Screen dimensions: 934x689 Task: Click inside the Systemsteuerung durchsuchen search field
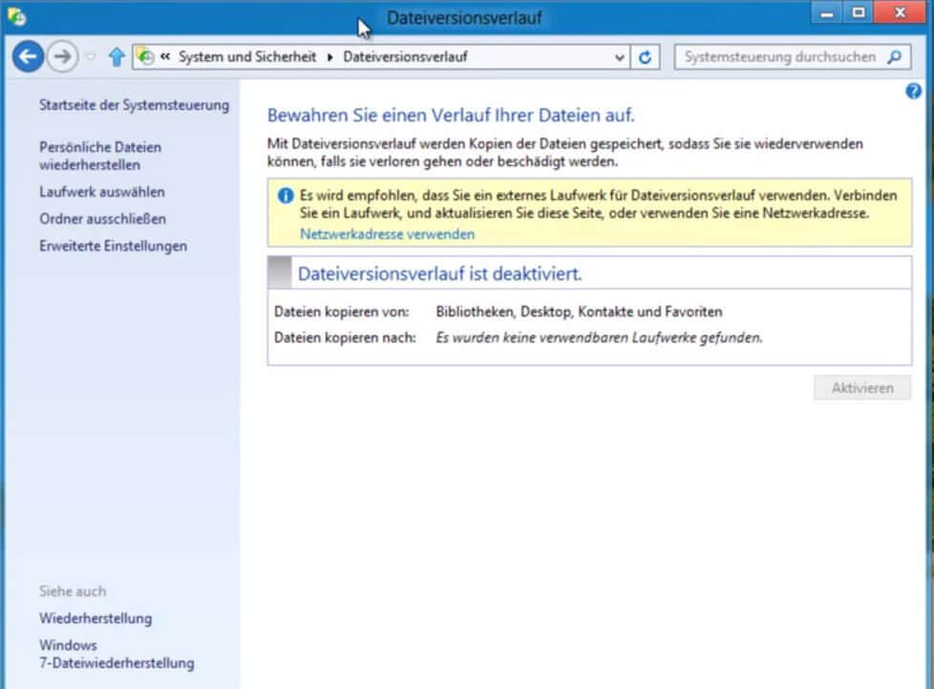click(x=783, y=56)
